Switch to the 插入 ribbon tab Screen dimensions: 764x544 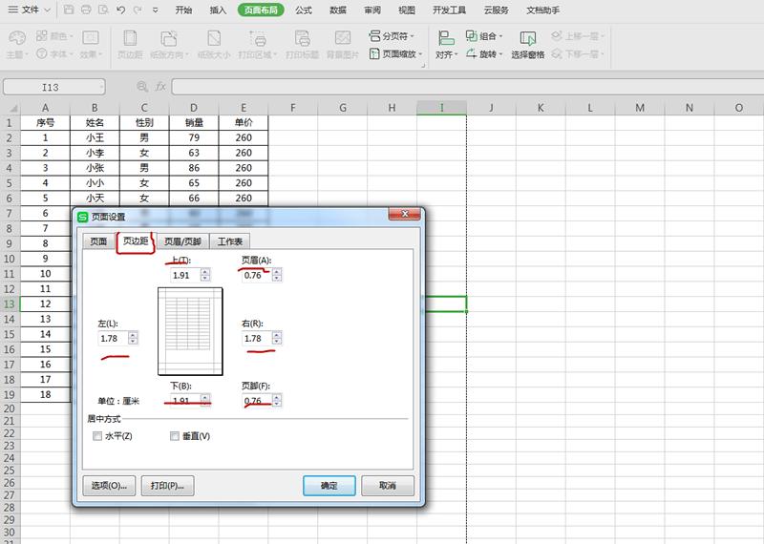pyautogui.click(x=218, y=10)
